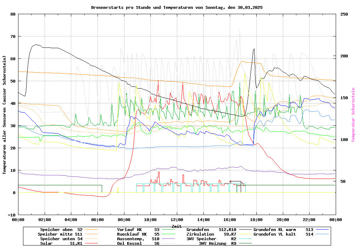The width and height of the screenshot is (363, 248).
Task: Select the 3WV Heizung R9 legend entry
Action: (218, 243)
